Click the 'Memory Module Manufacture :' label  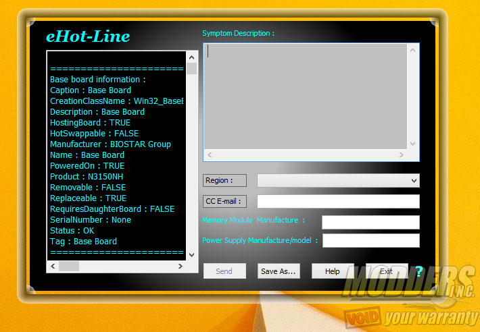(x=254, y=220)
